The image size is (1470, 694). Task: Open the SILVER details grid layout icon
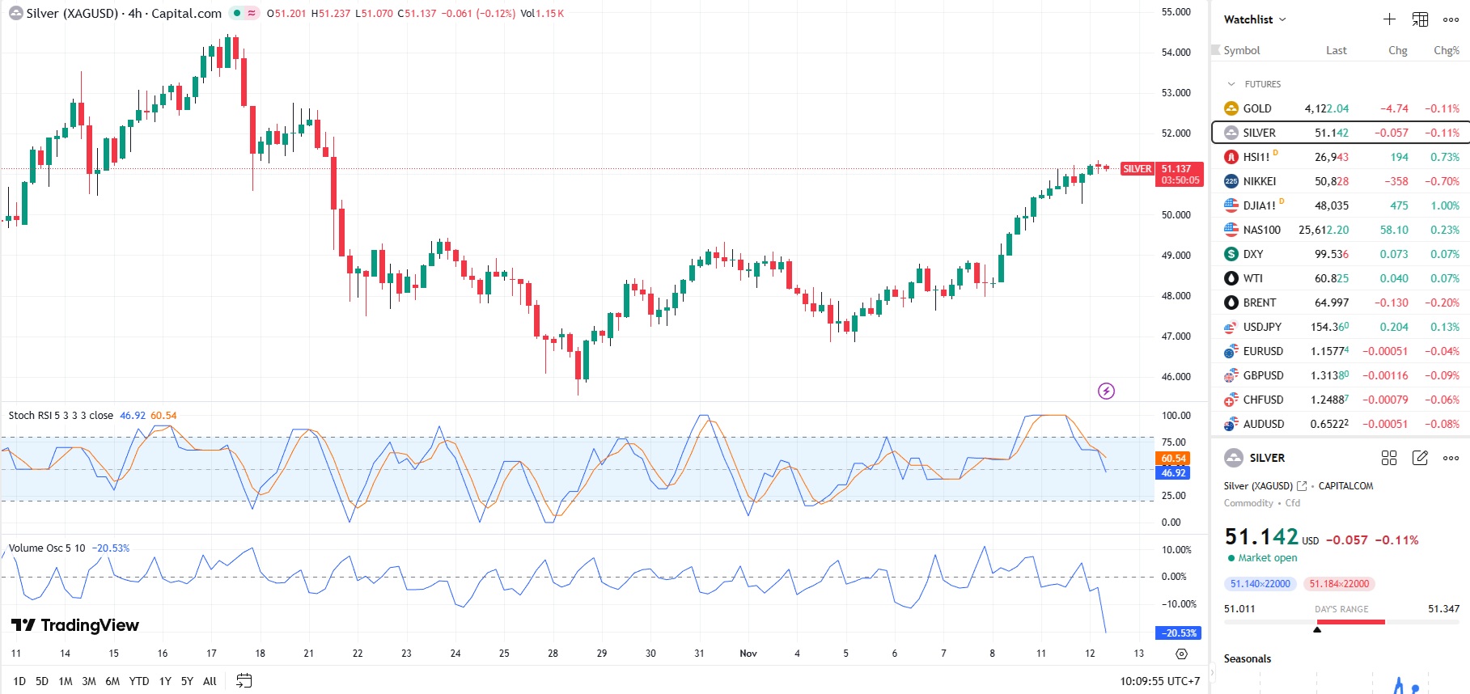pyautogui.click(x=1389, y=458)
